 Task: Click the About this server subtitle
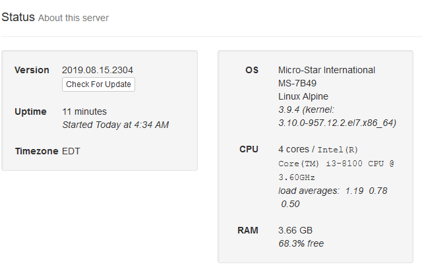coord(73,18)
